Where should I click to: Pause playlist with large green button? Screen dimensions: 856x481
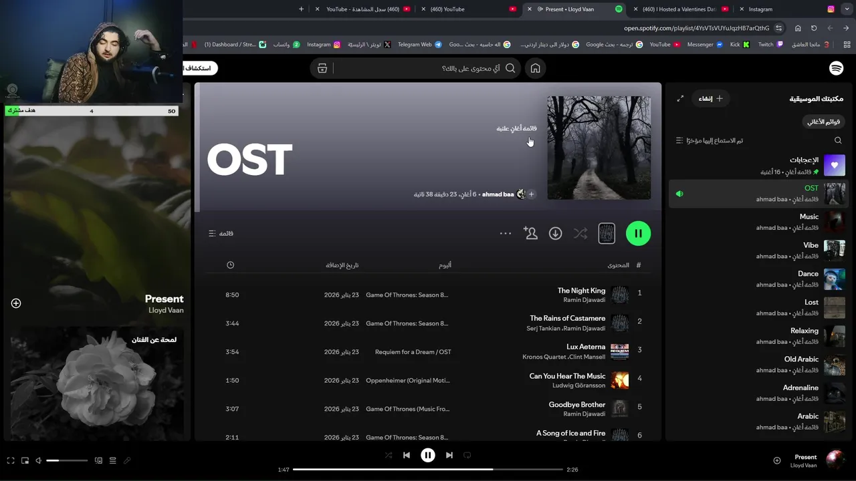pos(638,233)
